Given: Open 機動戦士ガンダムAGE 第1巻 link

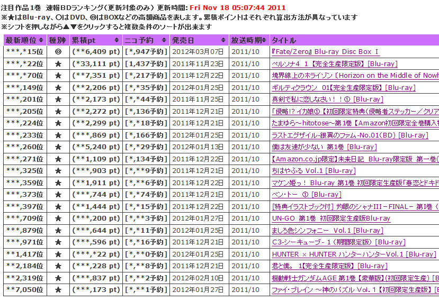Looking at the screenshot, I should [x=355, y=278].
